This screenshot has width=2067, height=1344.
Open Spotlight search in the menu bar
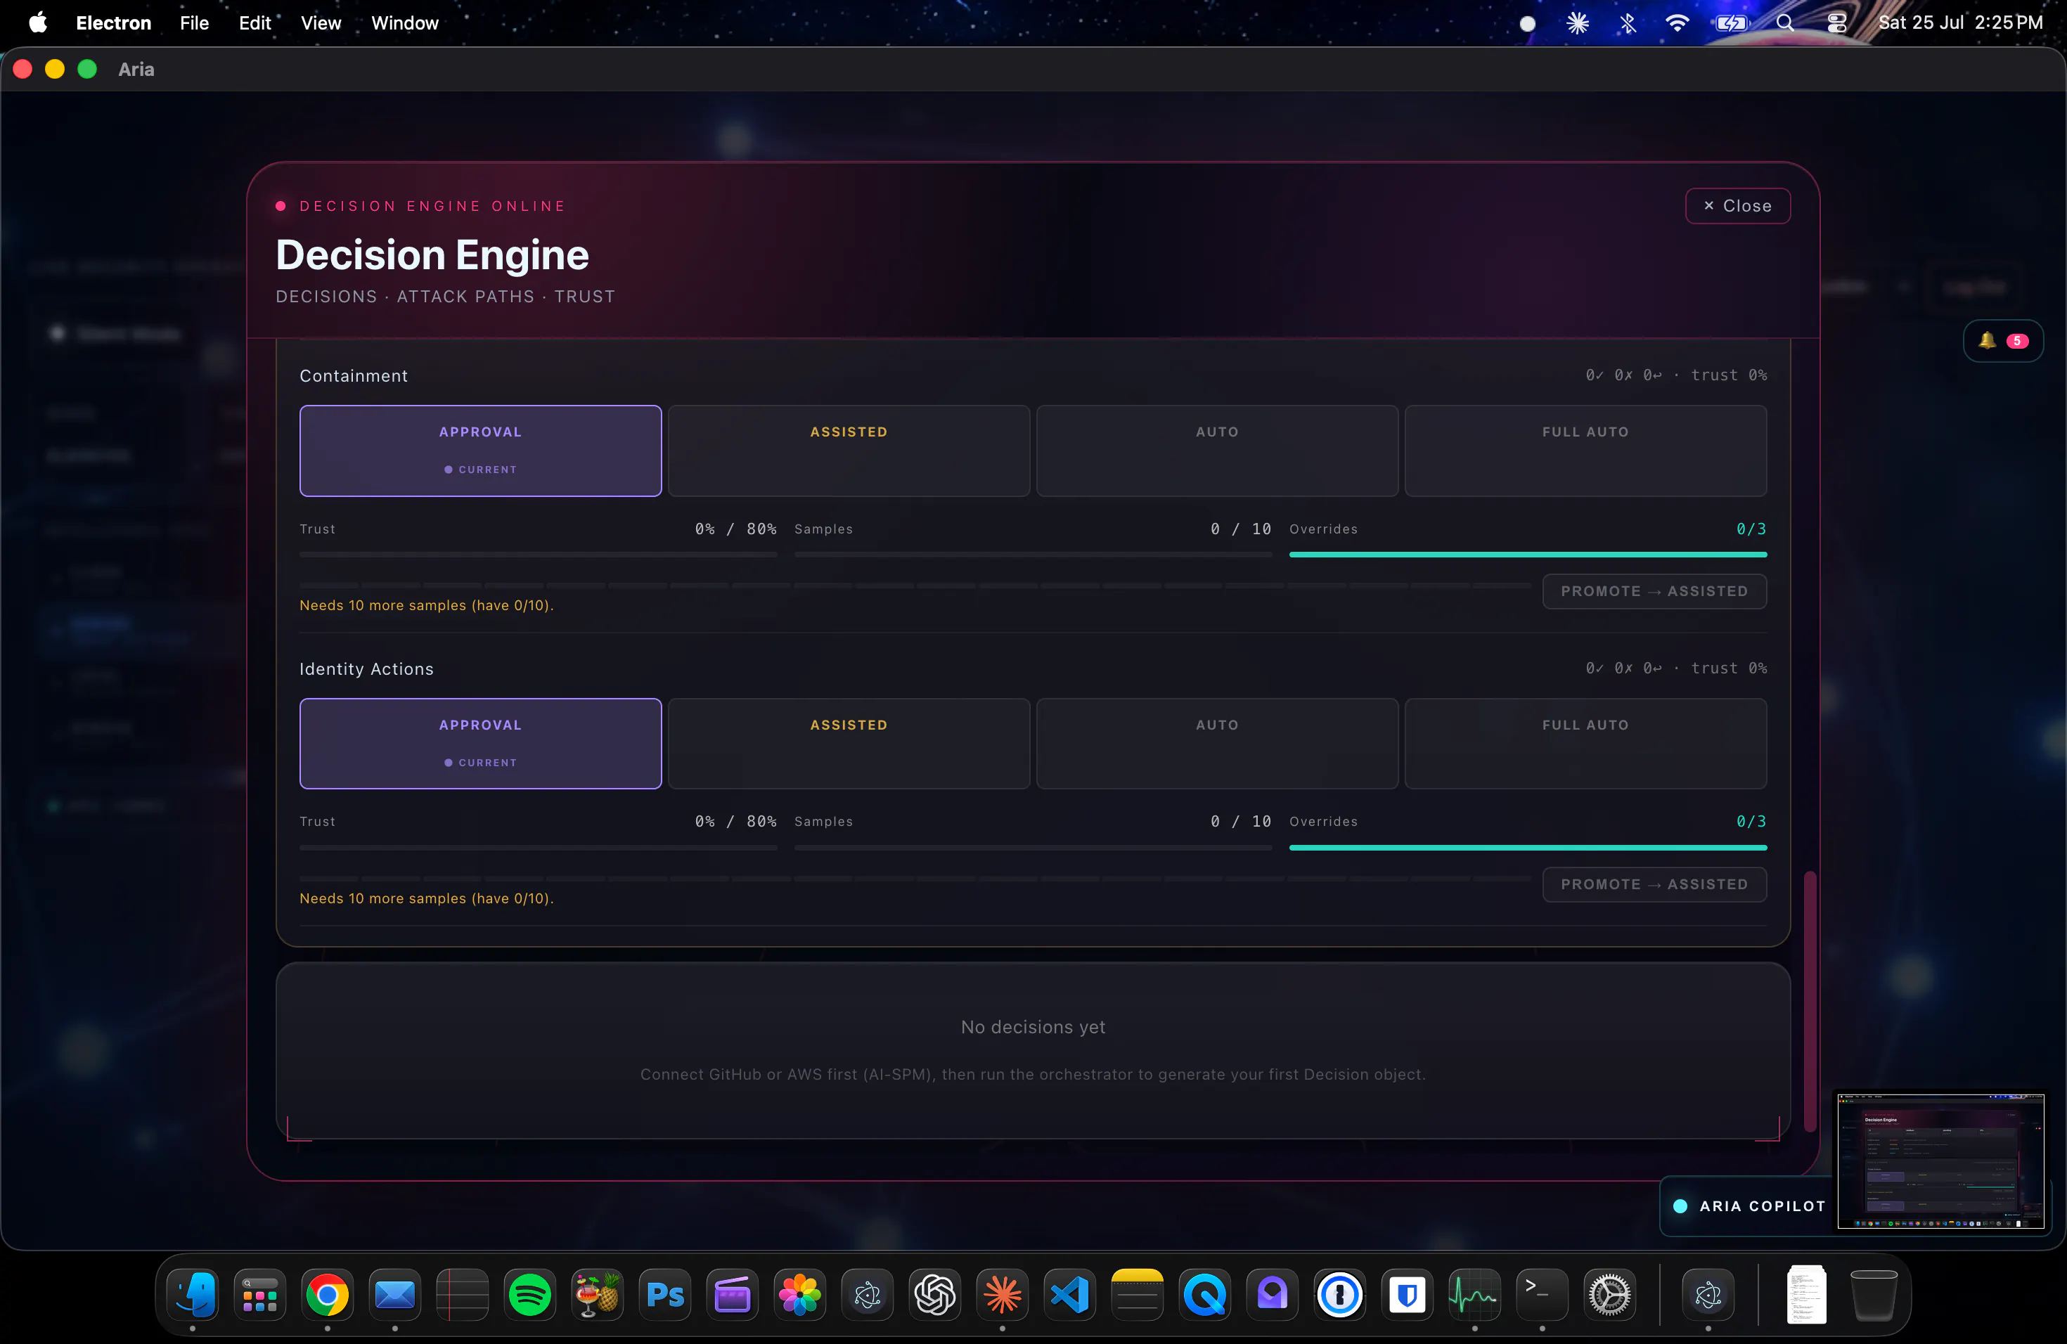(x=1785, y=22)
